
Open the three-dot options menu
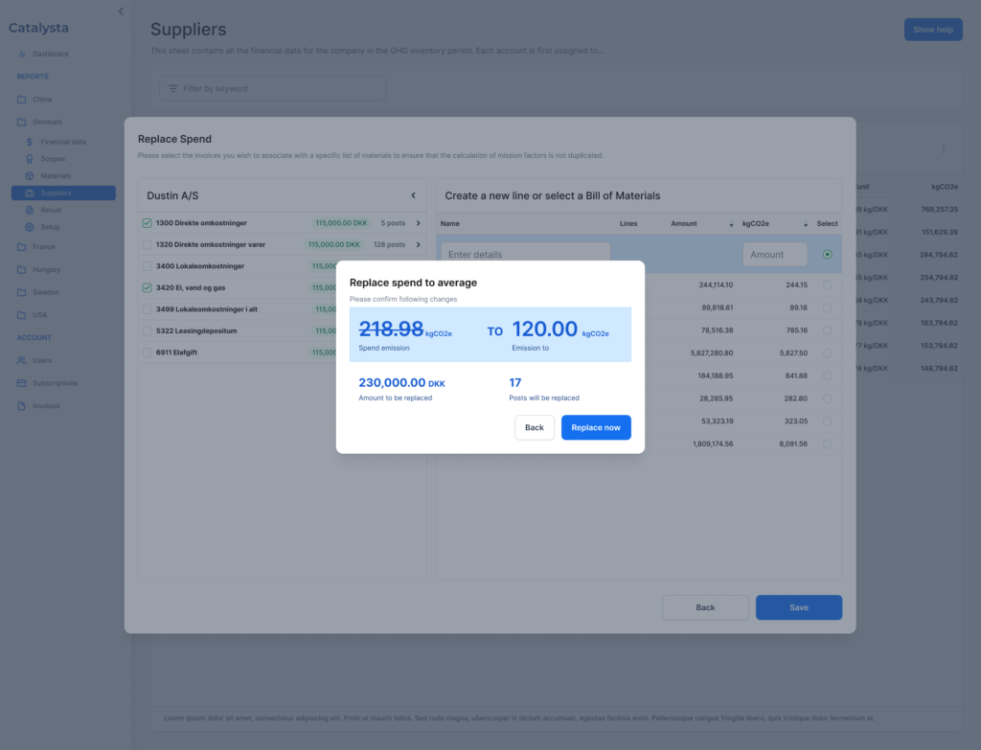943,148
